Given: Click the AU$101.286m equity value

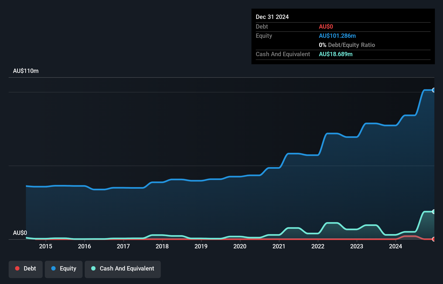Looking at the screenshot, I should click(337, 36).
